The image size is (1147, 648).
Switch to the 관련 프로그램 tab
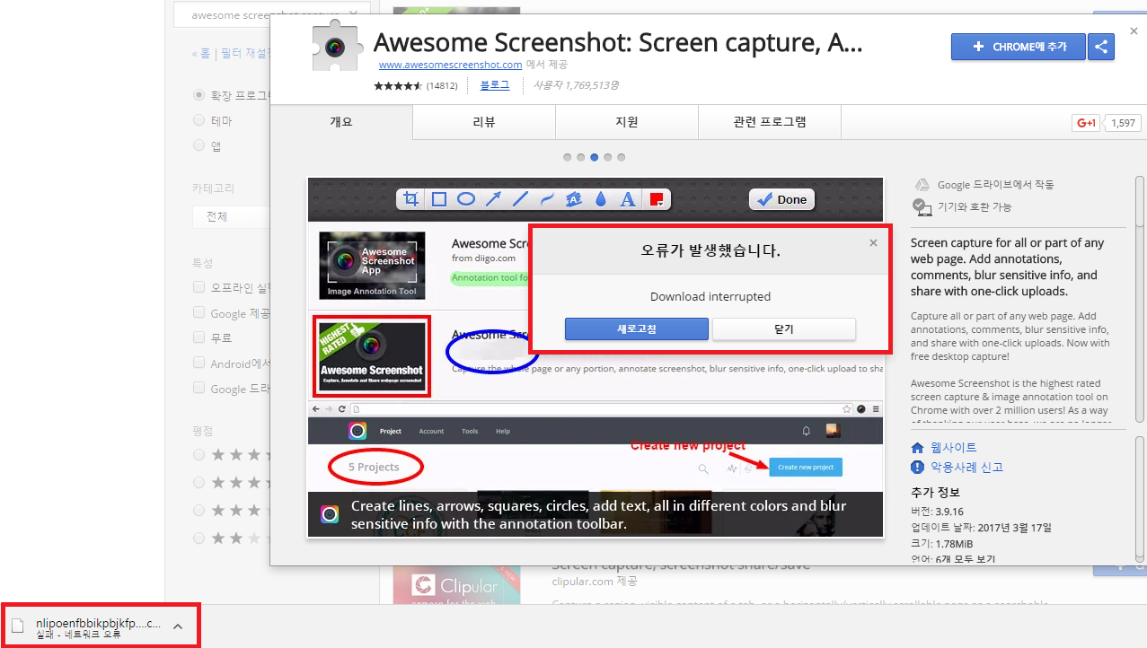[x=770, y=122]
